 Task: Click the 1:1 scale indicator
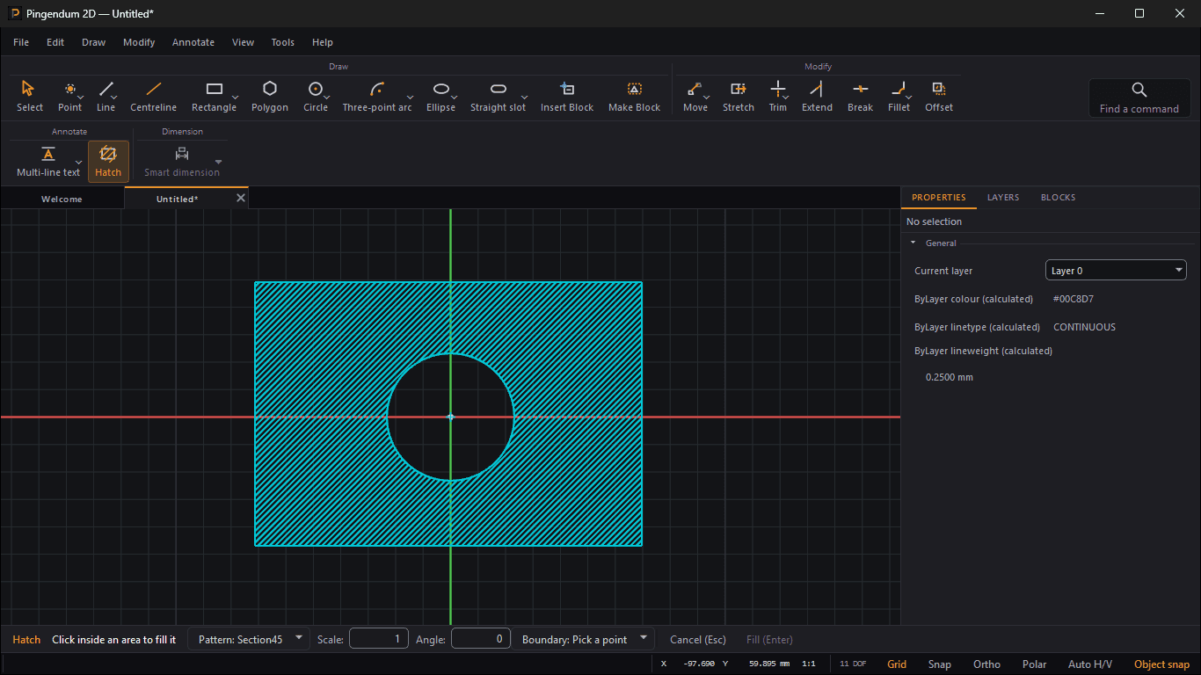point(808,664)
